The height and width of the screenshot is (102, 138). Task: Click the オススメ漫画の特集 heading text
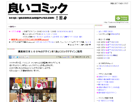pos(106,98)
